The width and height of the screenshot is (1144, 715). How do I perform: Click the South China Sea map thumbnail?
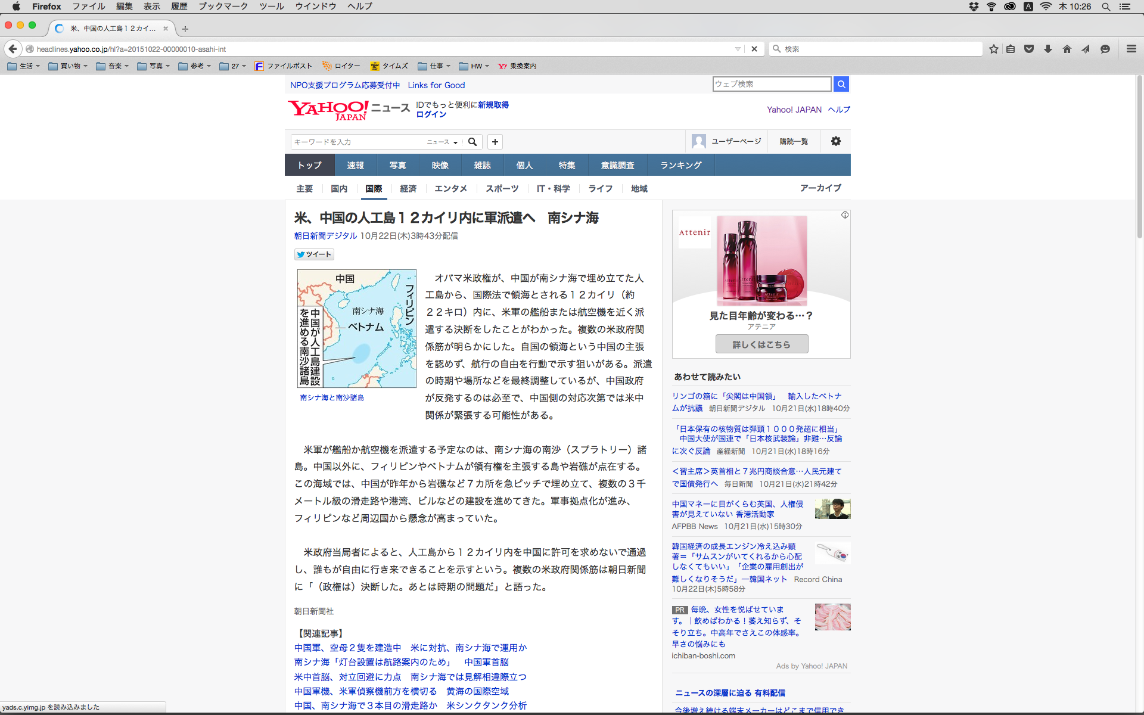click(356, 328)
